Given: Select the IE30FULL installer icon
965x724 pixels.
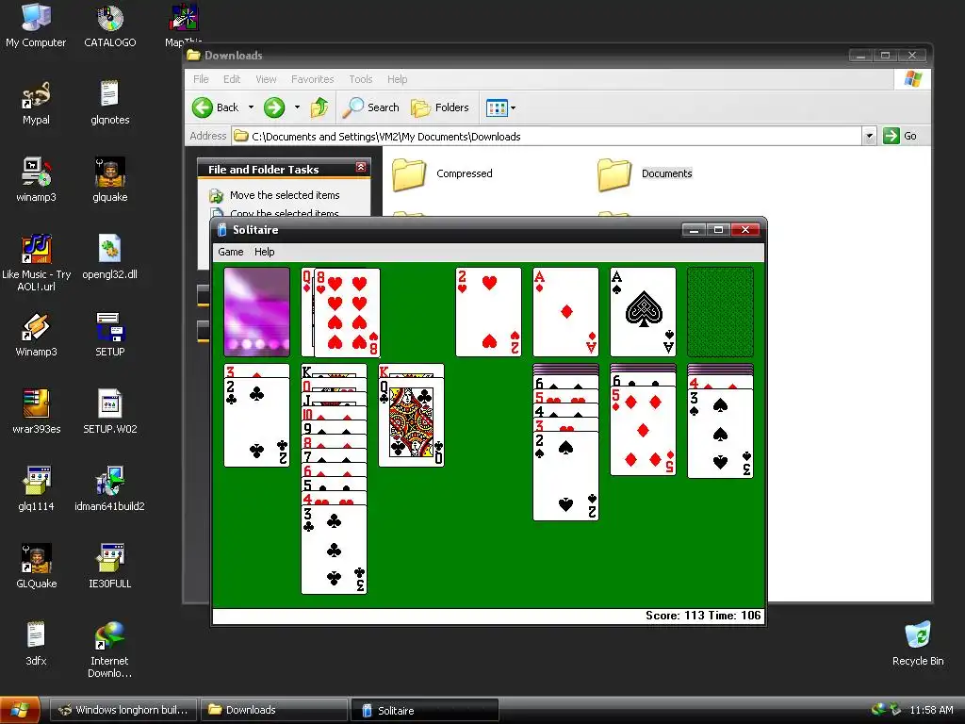Looking at the screenshot, I should point(109,567).
